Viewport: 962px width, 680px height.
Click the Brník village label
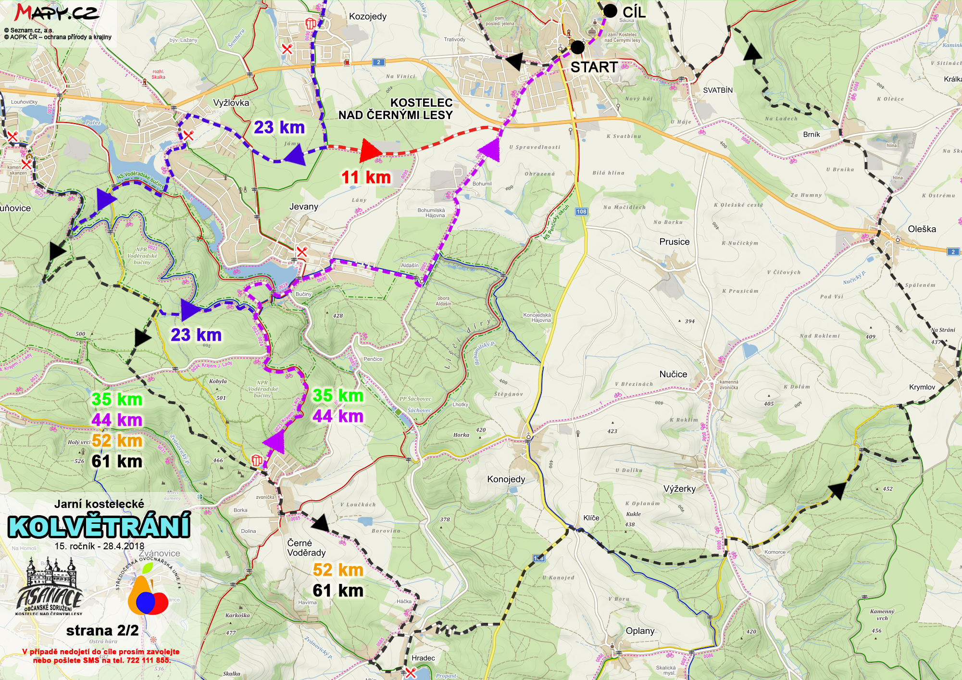point(812,135)
